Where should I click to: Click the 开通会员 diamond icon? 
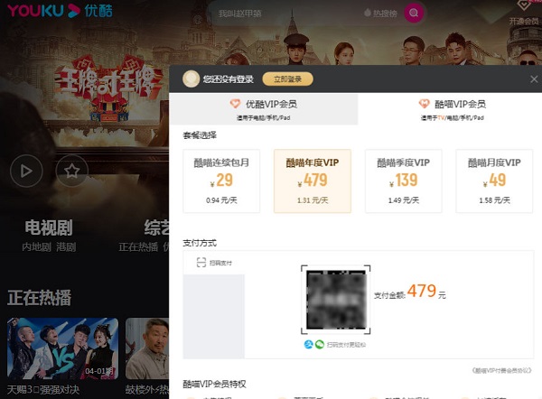pos(522,7)
